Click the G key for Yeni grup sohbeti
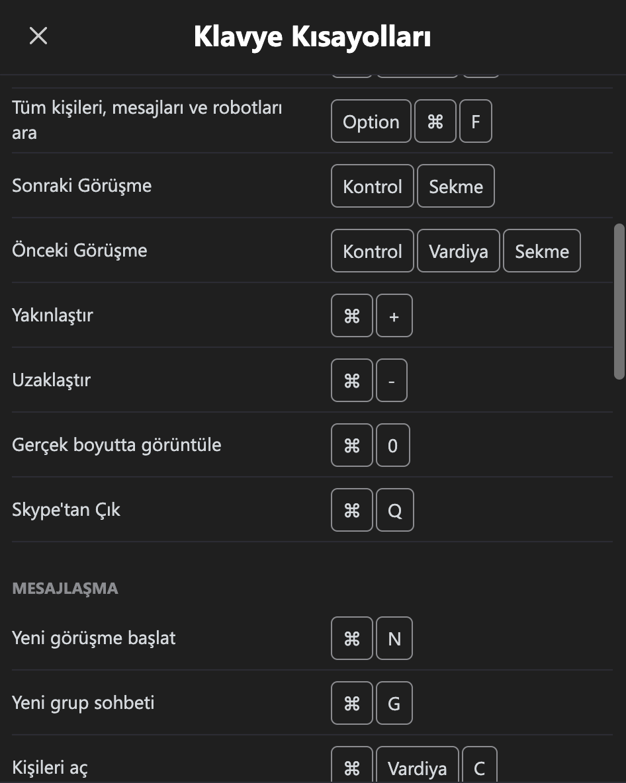The height and width of the screenshot is (783, 626). pyautogui.click(x=394, y=704)
